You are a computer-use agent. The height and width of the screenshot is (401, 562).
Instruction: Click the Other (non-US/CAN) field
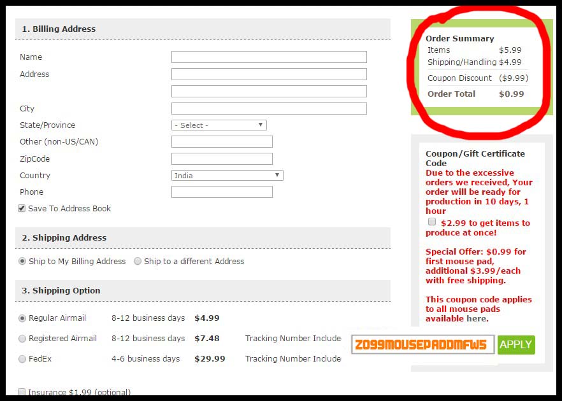pyautogui.click(x=222, y=142)
